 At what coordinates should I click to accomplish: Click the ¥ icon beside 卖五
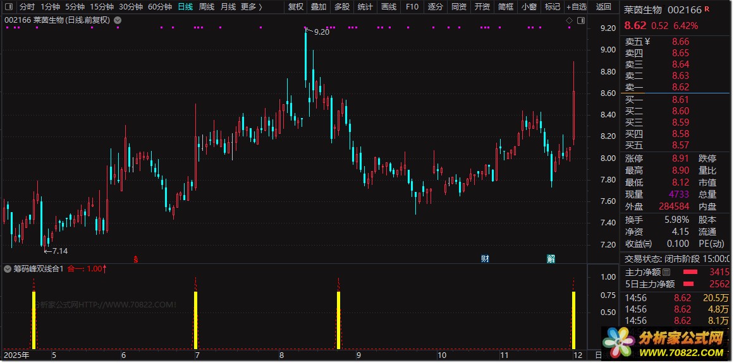coord(647,42)
